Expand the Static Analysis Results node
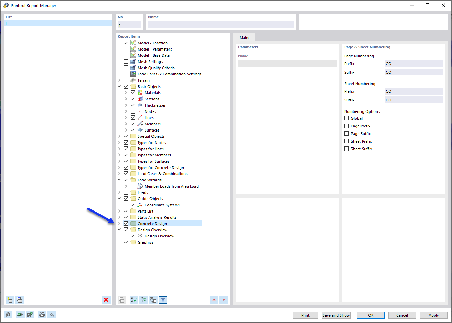The width and height of the screenshot is (452, 323). [119, 217]
